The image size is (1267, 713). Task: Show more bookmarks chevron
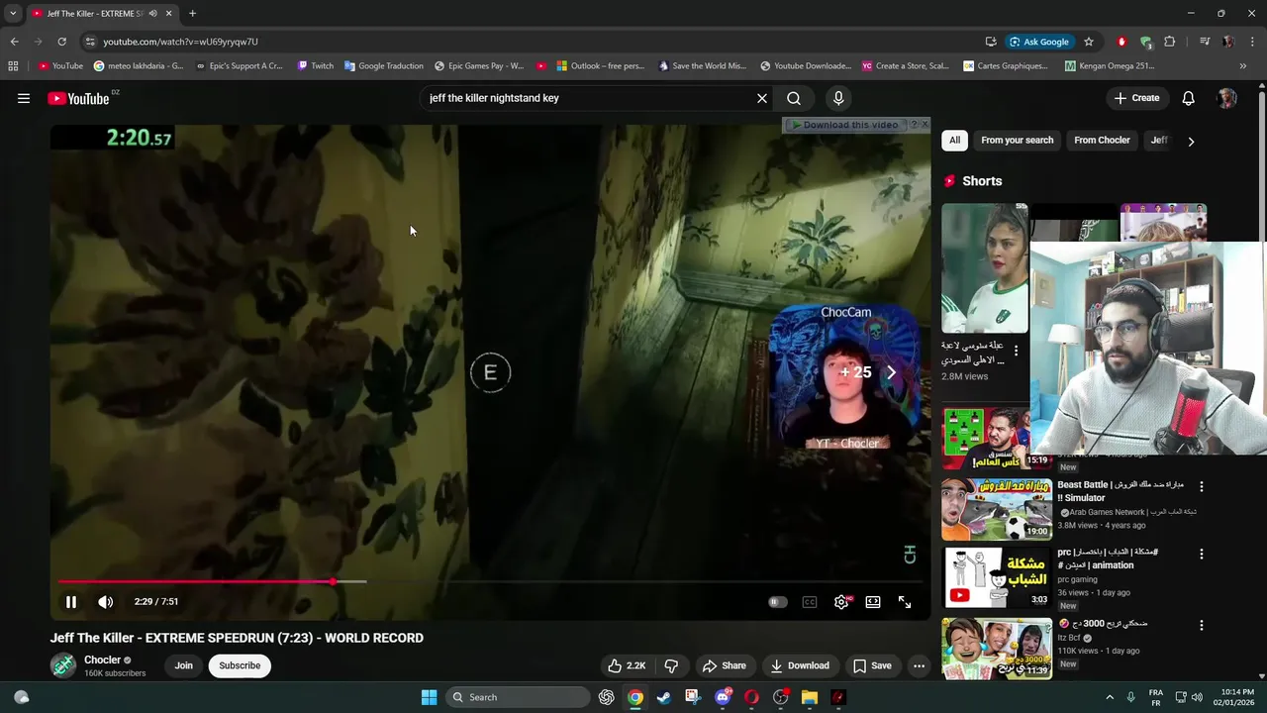[x=1243, y=66]
